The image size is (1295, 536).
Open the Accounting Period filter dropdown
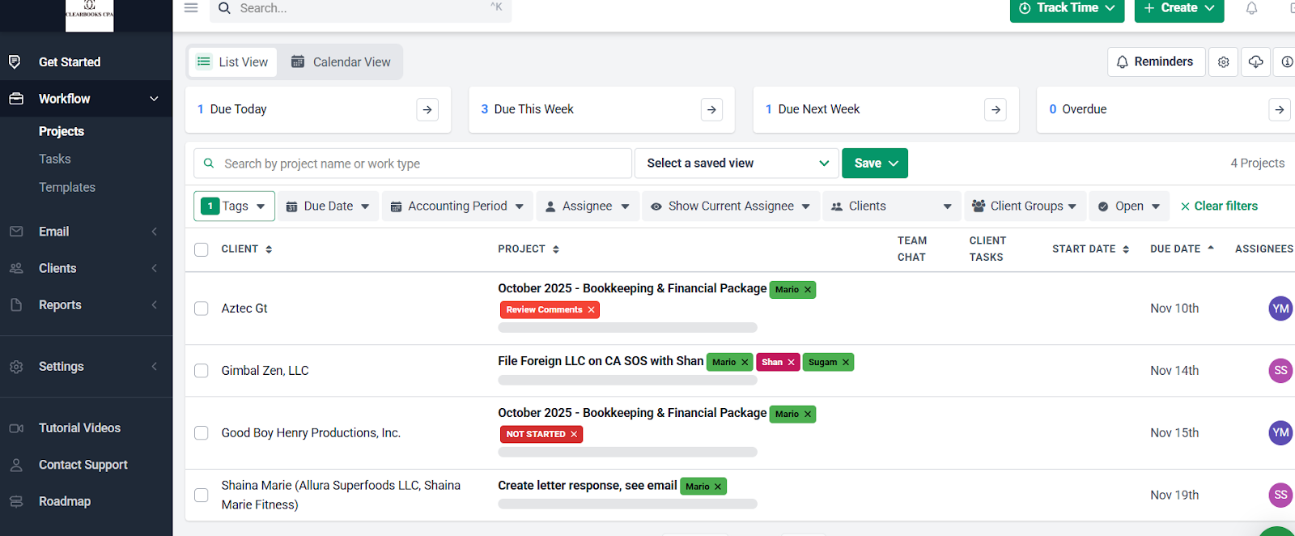[x=457, y=206]
